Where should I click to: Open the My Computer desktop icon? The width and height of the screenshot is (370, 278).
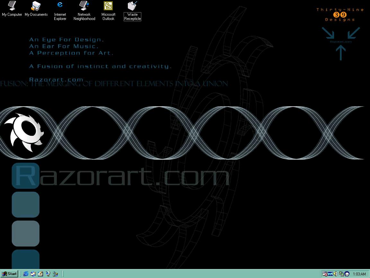[12, 6]
